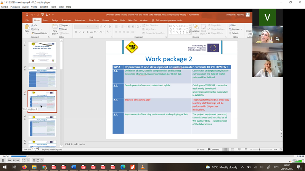Switch to the Slide Show tab
This screenshot has width=305, height=171.
(94, 20)
